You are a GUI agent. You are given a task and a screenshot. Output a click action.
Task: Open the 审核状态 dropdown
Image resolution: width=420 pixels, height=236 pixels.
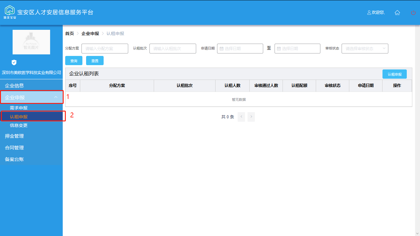(x=365, y=49)
